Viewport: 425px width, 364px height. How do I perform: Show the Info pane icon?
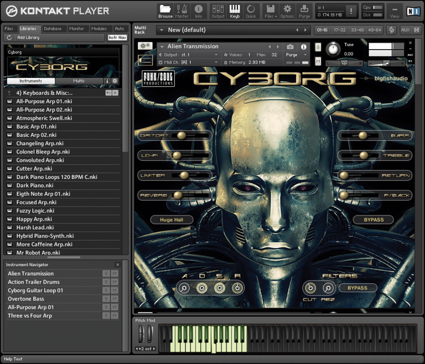(199, 11)
